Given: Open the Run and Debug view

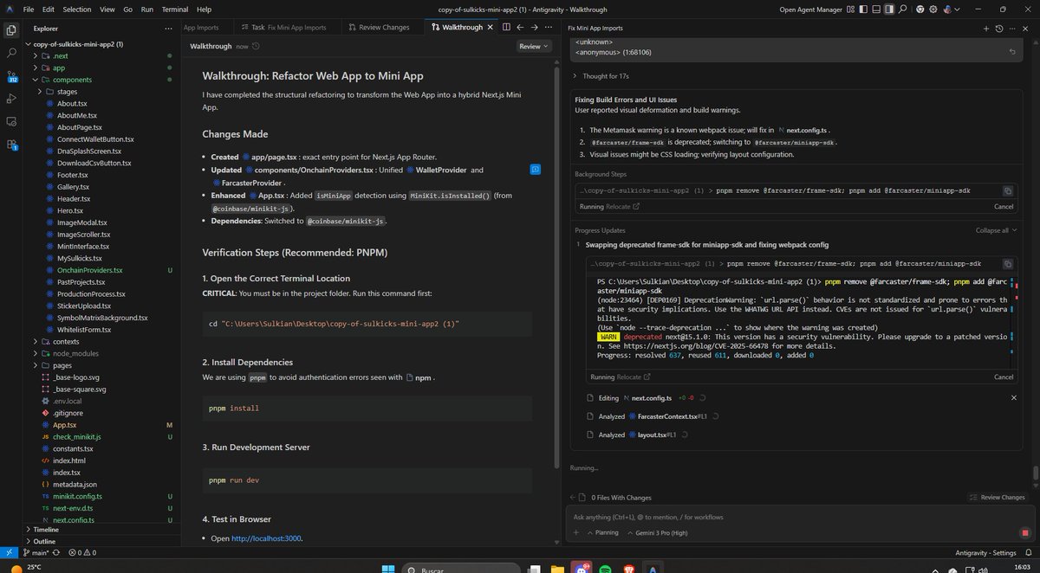Looking at the screenshot, I should click(11, 99).
